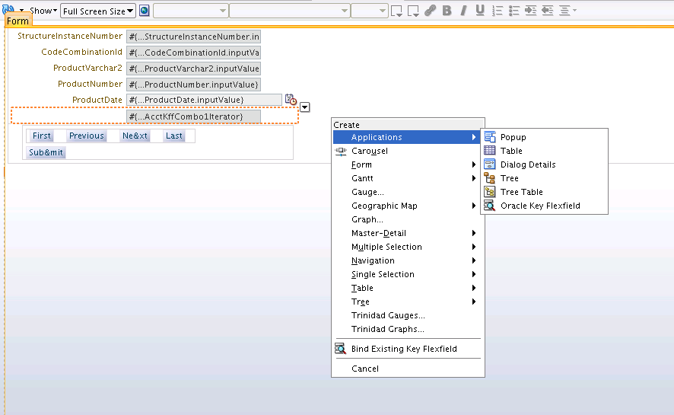Select Dialog Details in Applications submenu
Image resolution: width=674 pixels, height=415 pixels.
[544, 164]
